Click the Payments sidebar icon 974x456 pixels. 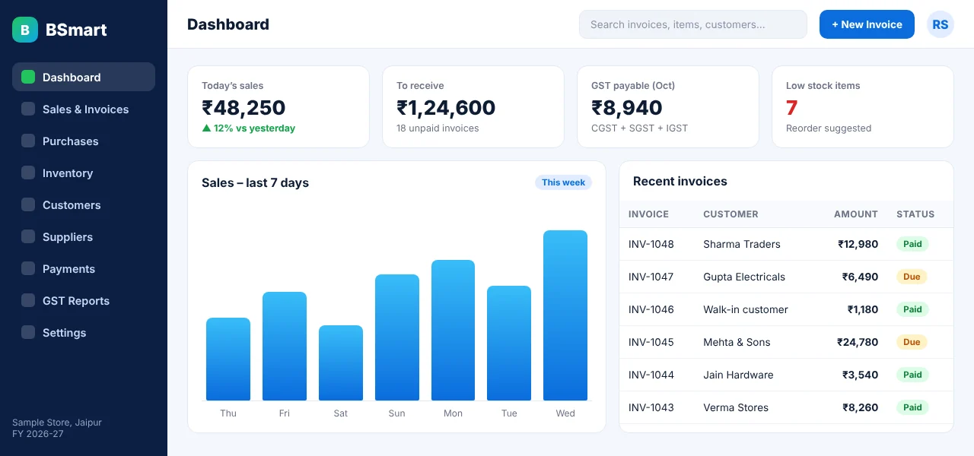28,268
